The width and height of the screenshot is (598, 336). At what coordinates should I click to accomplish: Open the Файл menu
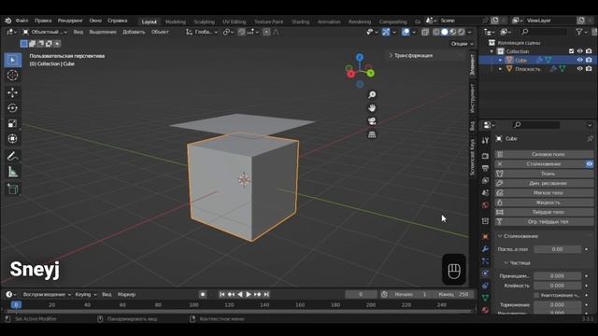[x=21, y=21]
